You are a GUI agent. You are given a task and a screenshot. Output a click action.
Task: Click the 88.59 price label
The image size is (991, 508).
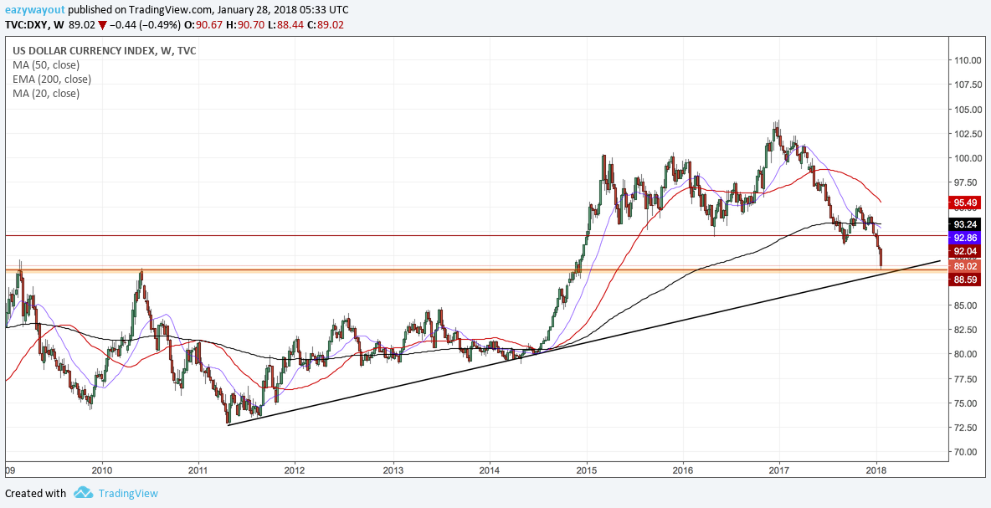tap(966, 279)
